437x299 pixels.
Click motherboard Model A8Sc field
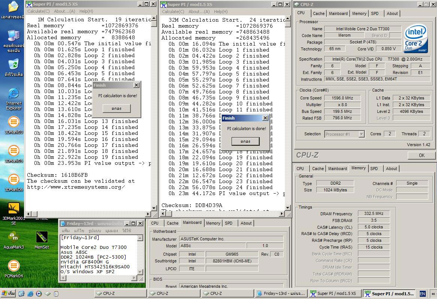tap(213, 246)
